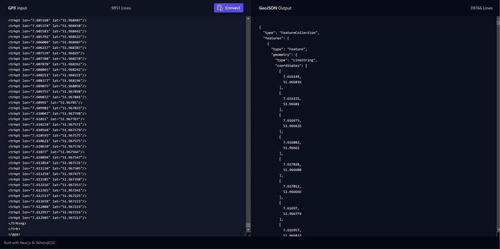Click the swap icon inside the Convert button
Image resolution: width=500 pixels, height=249 pixels.
(x=220, y=8)
